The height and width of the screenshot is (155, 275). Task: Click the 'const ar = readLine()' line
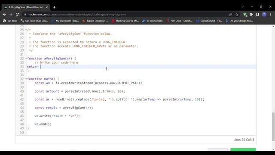[x=119, y=99]
